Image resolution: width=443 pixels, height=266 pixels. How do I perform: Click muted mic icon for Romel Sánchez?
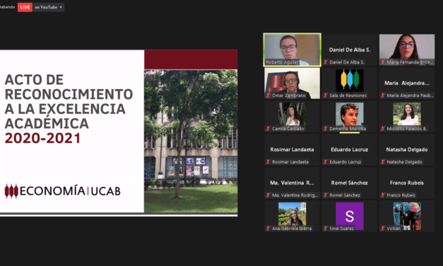(x=326, y=195)
